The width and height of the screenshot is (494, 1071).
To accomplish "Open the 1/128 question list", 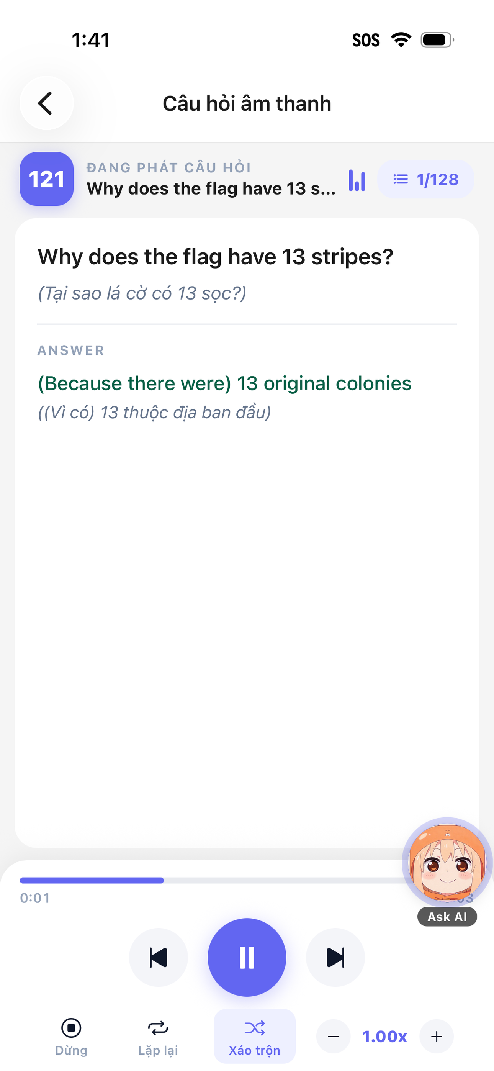I will pyautogui.click(x=425, y=179).
